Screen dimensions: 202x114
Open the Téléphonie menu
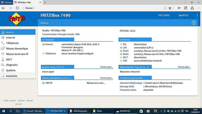click(18, 43)
